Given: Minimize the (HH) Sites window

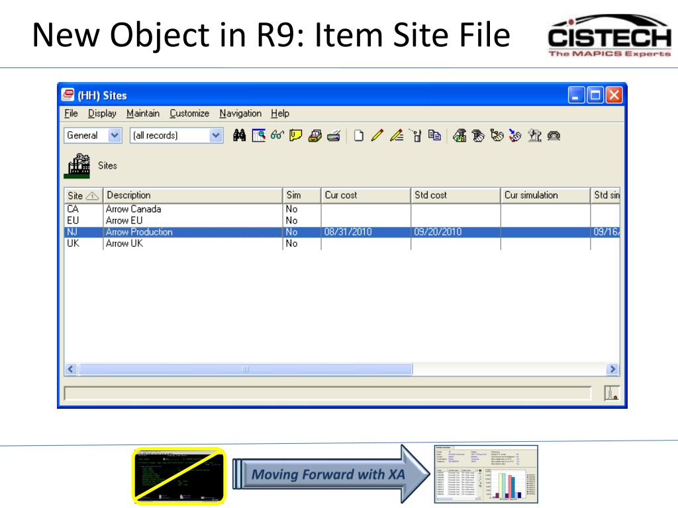Looking at the screenshot, I should [576, 95].
